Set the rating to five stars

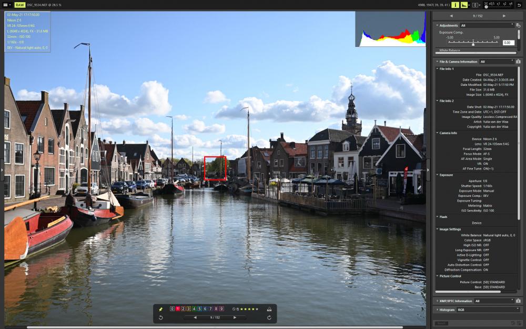(257, 309)
